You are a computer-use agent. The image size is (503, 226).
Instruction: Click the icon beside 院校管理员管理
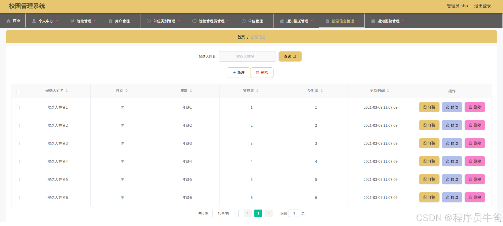click(x=194, y=21)
